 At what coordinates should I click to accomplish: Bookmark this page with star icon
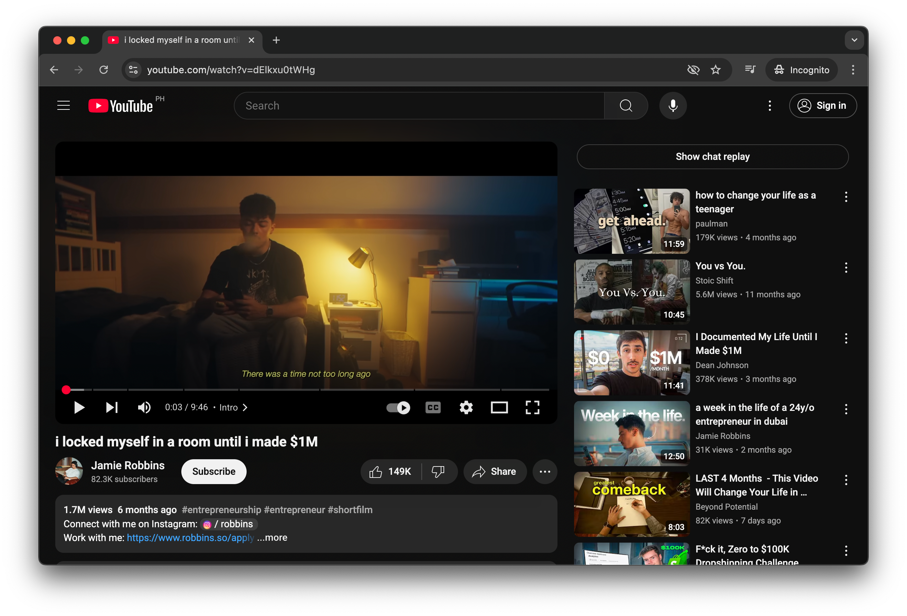715,70
